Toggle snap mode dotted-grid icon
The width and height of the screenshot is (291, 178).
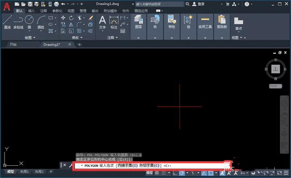tap(163, 173)
